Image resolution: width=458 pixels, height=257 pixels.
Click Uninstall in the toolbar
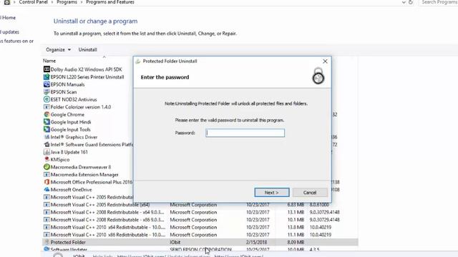(87, 49)
